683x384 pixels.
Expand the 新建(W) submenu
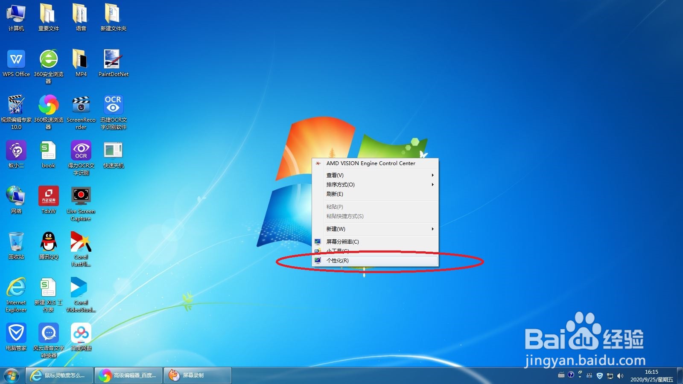click(375, 229)
